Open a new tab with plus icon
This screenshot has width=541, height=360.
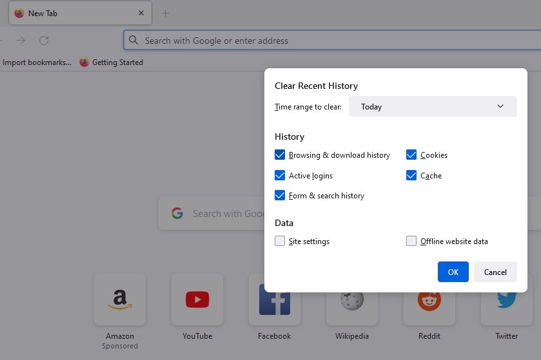165,13
